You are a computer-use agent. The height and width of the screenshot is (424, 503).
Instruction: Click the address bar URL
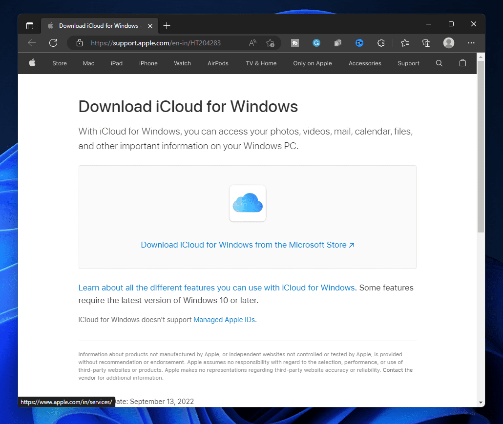156,43
